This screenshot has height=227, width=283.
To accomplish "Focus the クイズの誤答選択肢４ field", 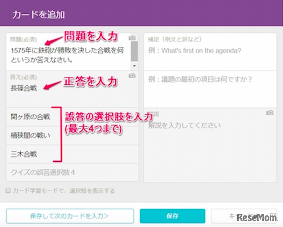I will [x=72, y=173].
